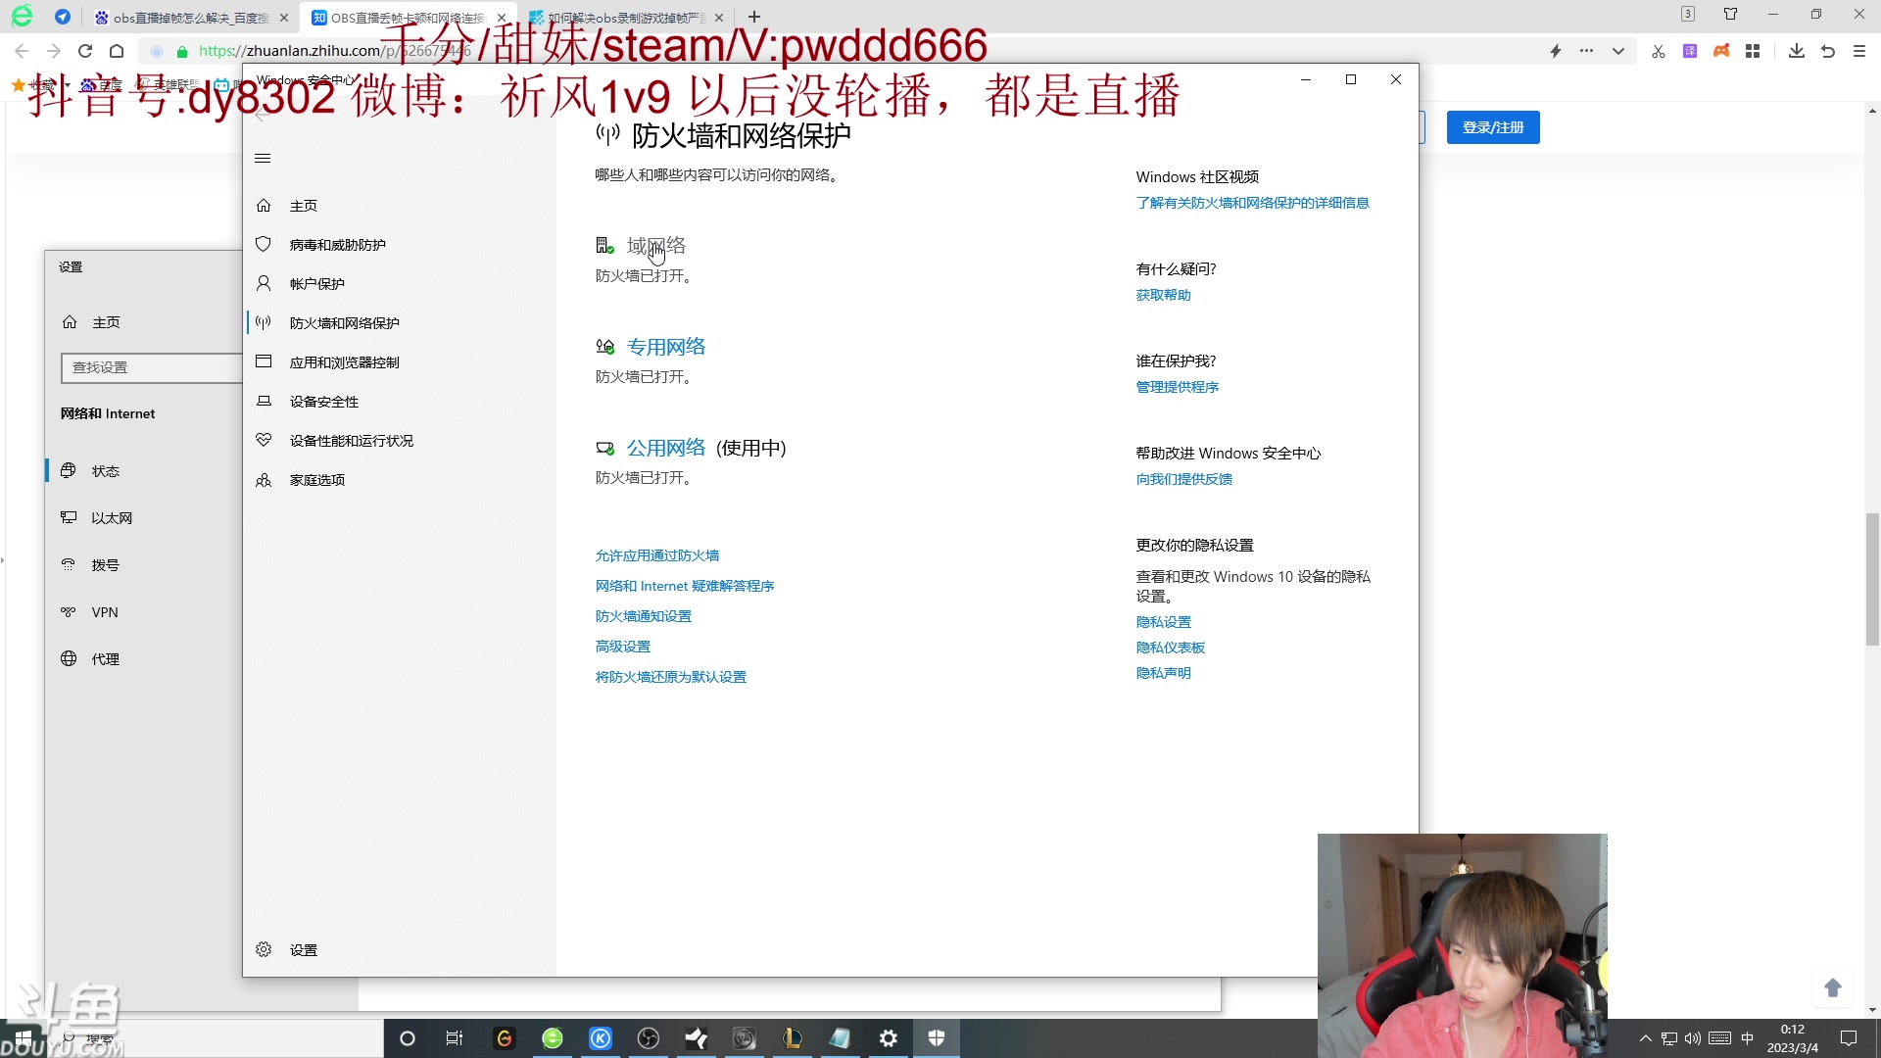Select VPN in Settings window

click(105, 612)
